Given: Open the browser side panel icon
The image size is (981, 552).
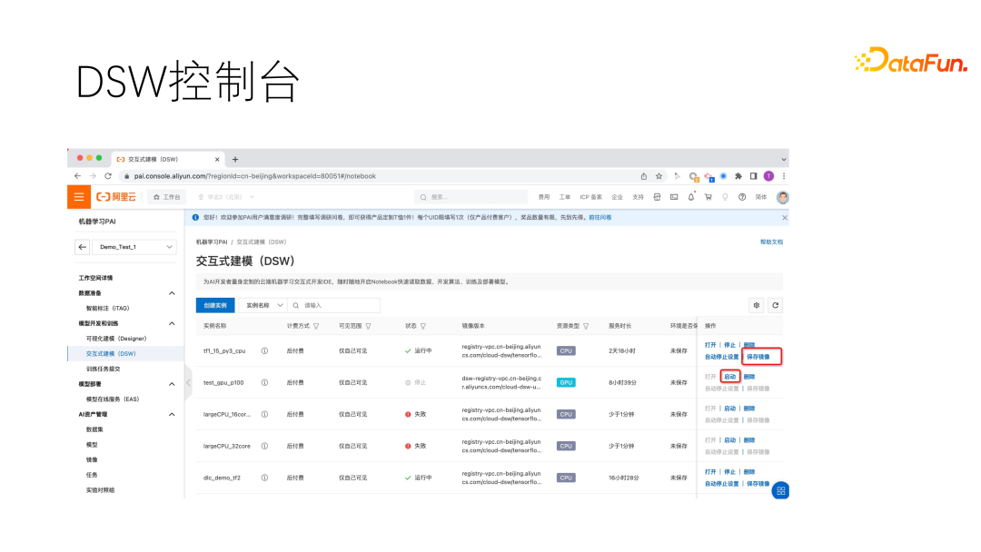Looking at the screenshot, I should pyautogui.click(x=753, y=176).
